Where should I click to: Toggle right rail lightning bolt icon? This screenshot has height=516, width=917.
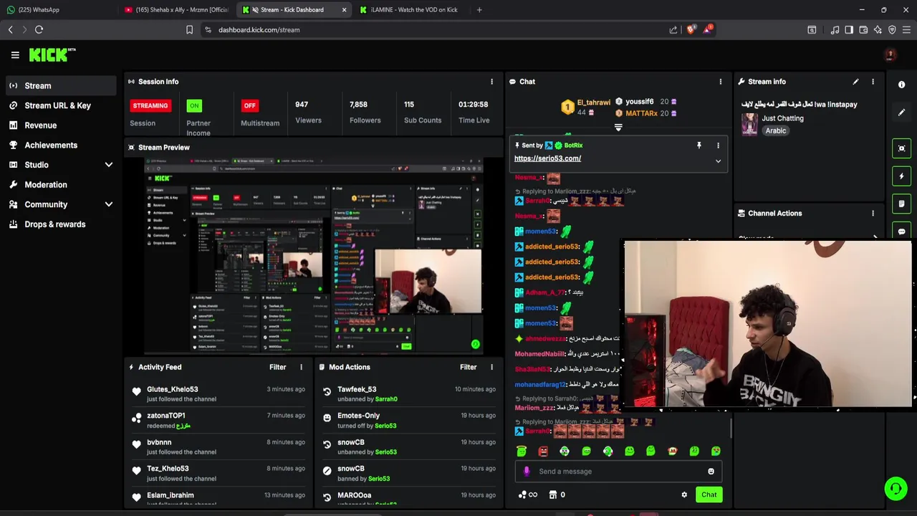pos(901,176)
